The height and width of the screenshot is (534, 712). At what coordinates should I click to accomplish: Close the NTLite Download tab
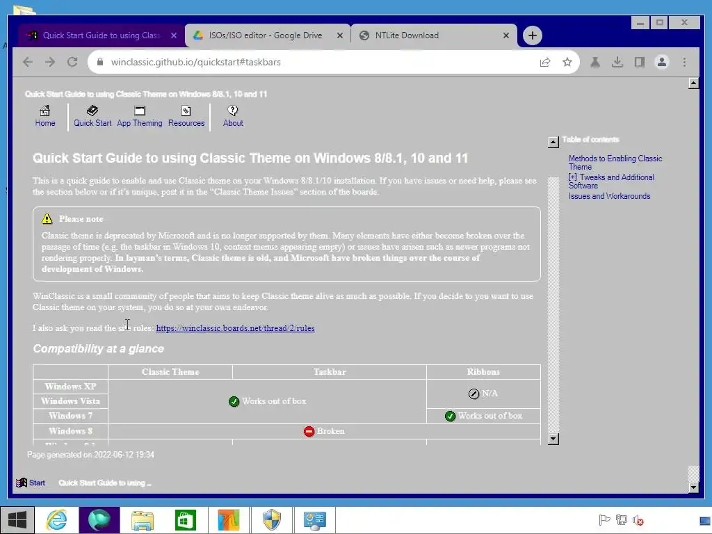506,35
